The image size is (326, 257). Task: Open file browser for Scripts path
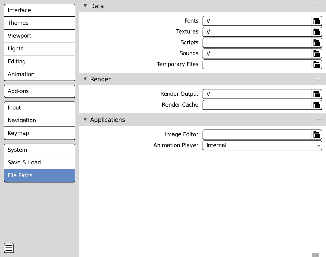pyautogui.click(x=316, y=43)
